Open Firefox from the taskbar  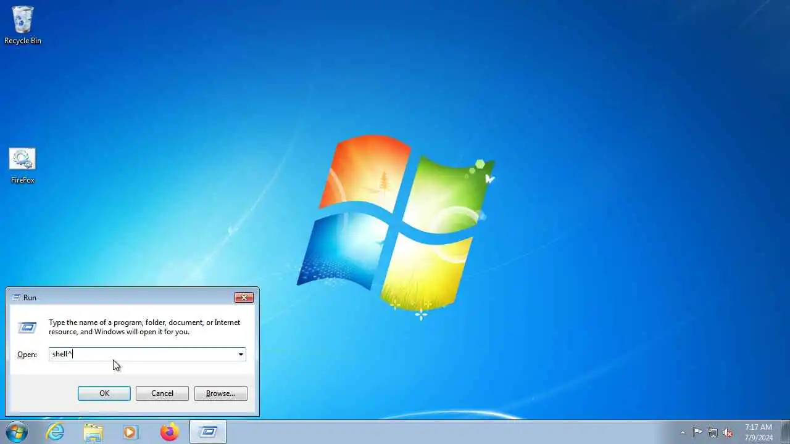coord(169,432)
